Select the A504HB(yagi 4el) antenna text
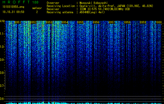164x104 pixels. [x=92, y=12]
